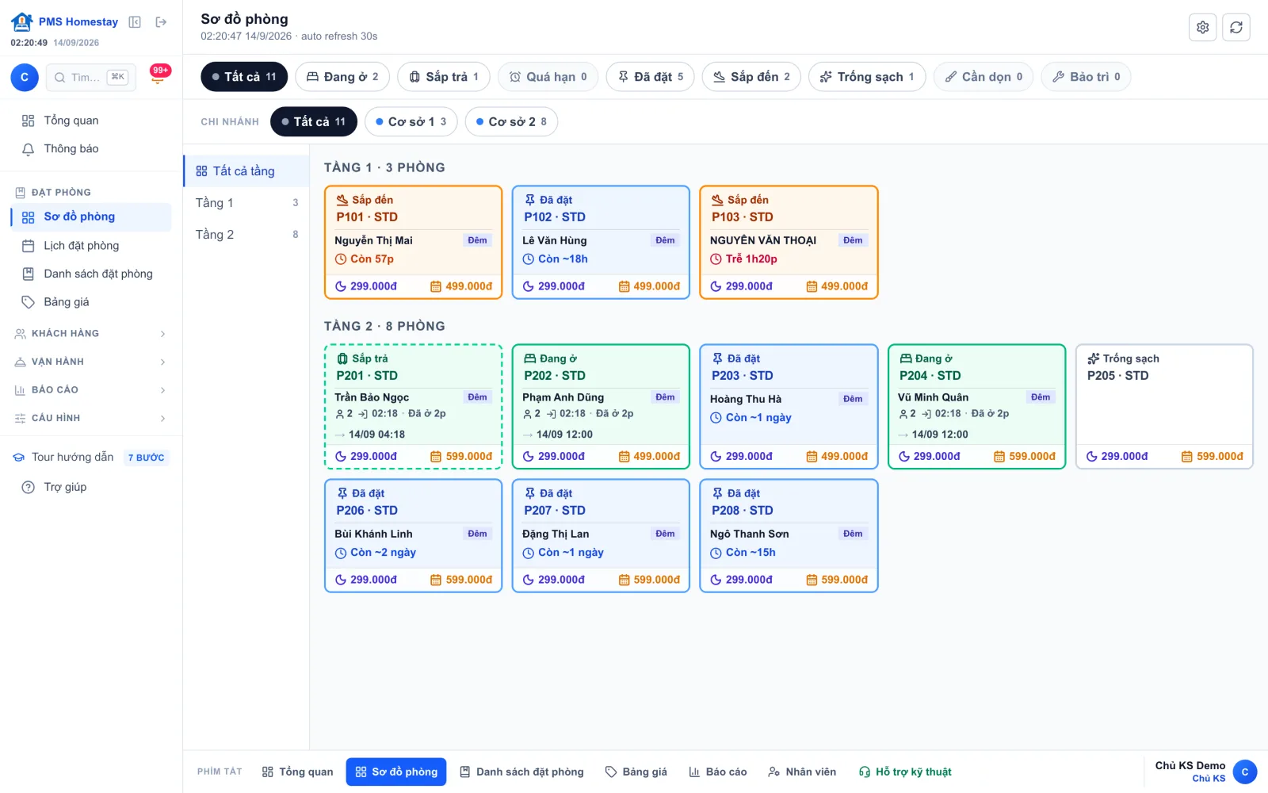Image resolution: width=1268 pixels, height=793 pixels.
Task: Click the refresh icon at top right
Action: 1236,28
